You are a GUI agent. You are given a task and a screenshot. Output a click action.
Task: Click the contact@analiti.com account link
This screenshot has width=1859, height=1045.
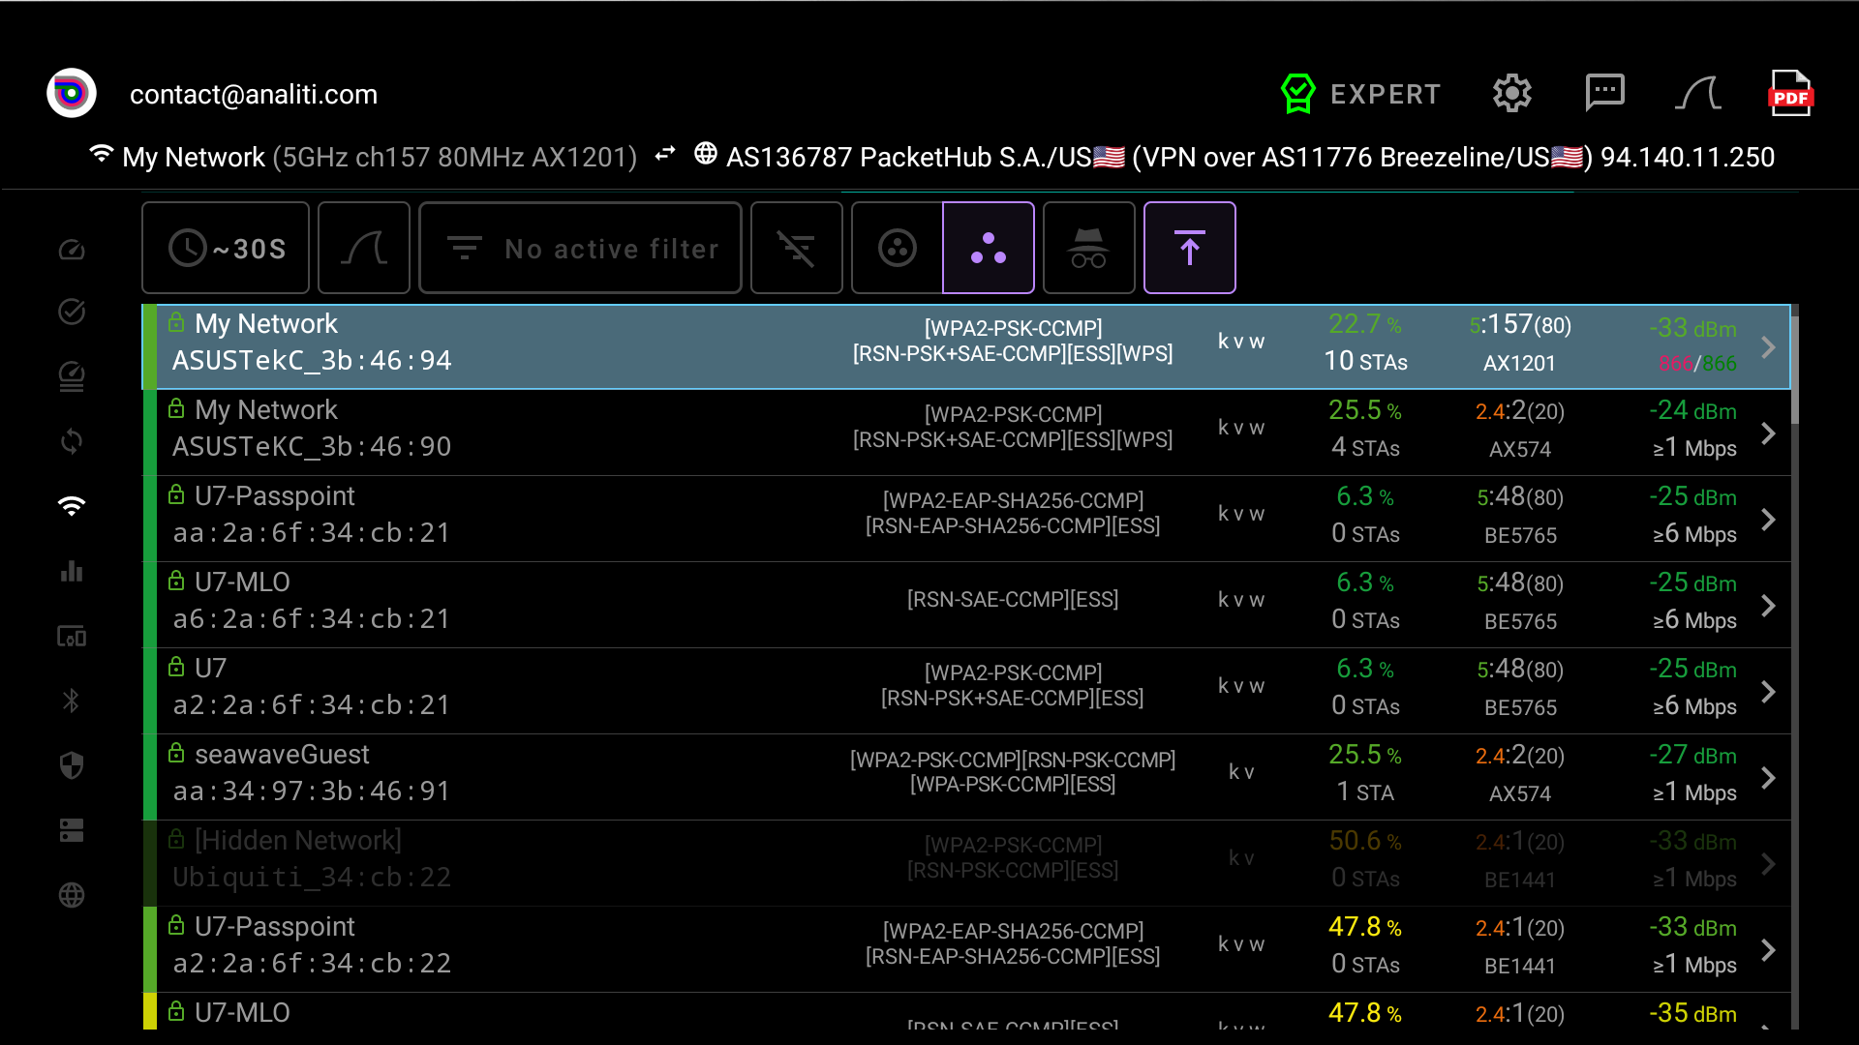253,95
